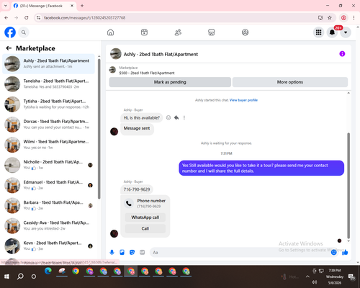Record a voice clip with microphone icon

coord(112,252)
